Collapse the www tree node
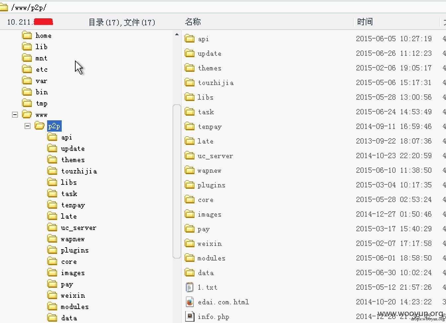 pyautogui.click(x=15, y=115)
